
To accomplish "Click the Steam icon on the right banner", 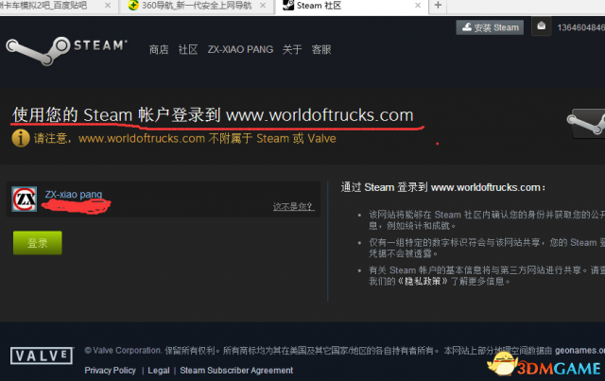I will [x=586, y=124].
